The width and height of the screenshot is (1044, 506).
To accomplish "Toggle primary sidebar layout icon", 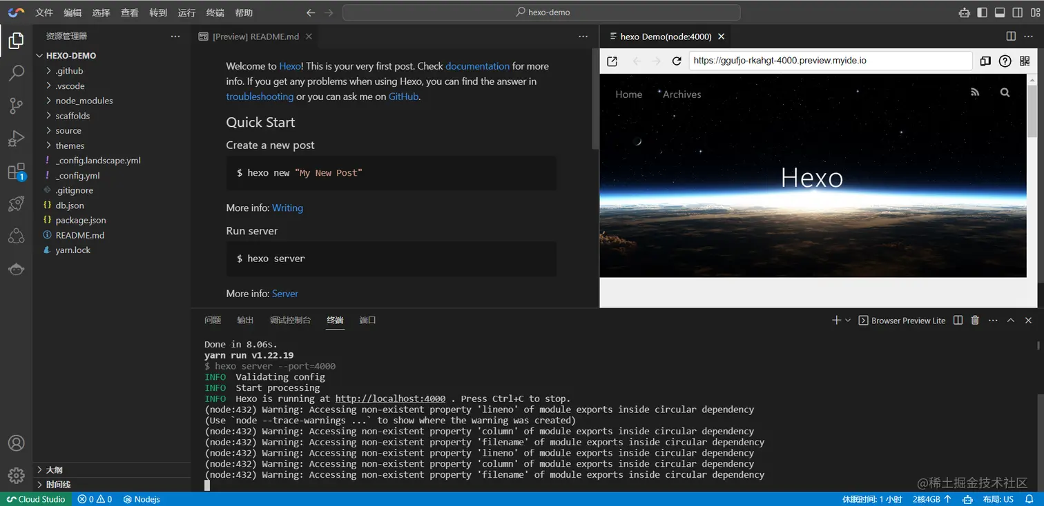I will 982,12.
